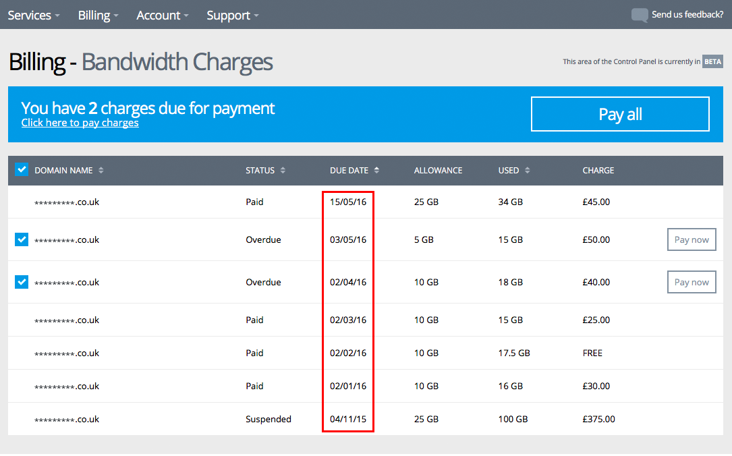Pay now for the £50.00 charge
The width and height of the screenshot is (732, 456).
(692, 239)
